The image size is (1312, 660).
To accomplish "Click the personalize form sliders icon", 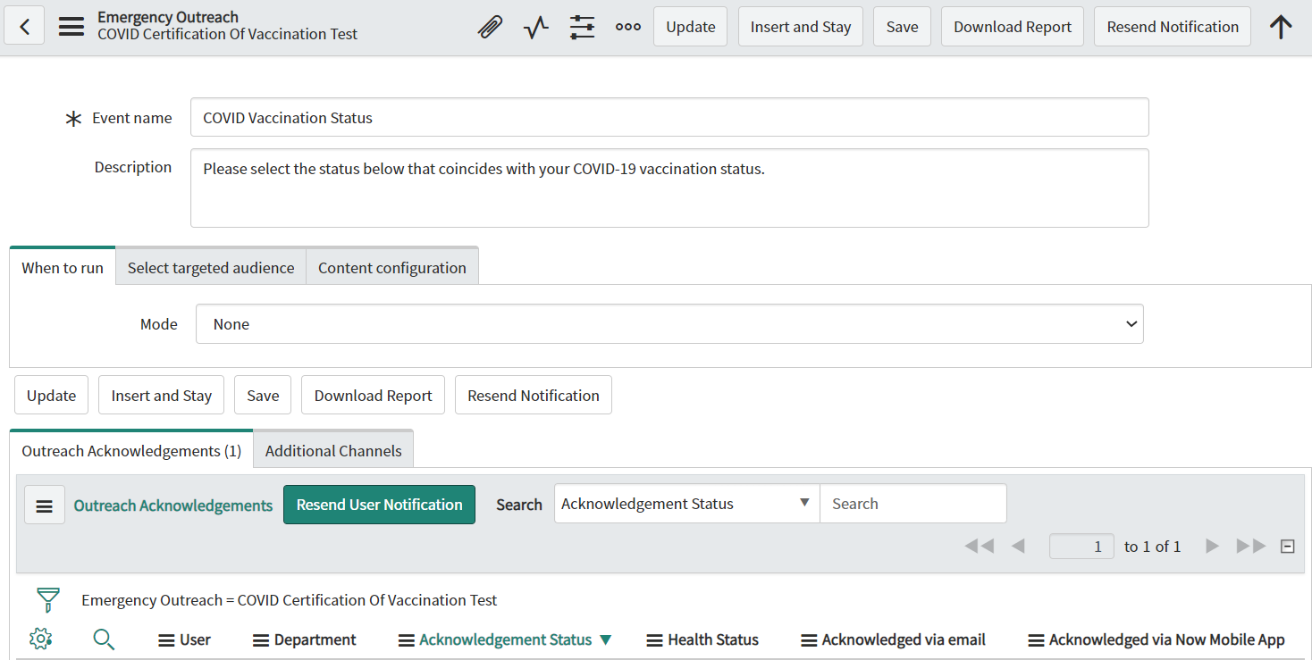I will coord(582,27).
